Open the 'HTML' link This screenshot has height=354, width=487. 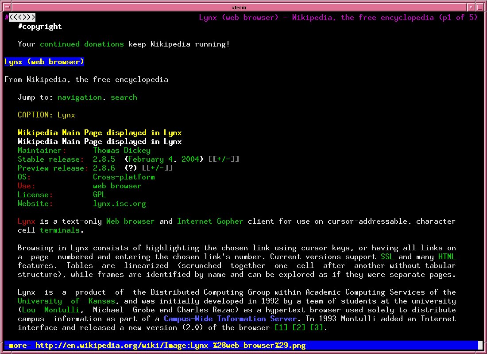tap(447, 257)
